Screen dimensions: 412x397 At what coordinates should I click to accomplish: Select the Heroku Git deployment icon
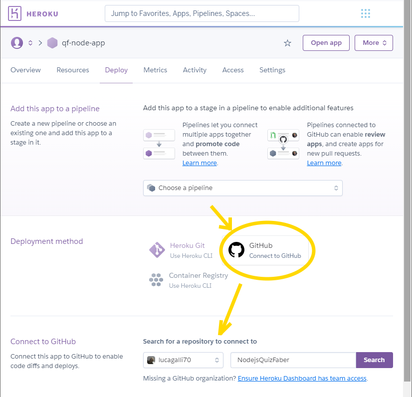pyautogui.click(x=157, y=250)
